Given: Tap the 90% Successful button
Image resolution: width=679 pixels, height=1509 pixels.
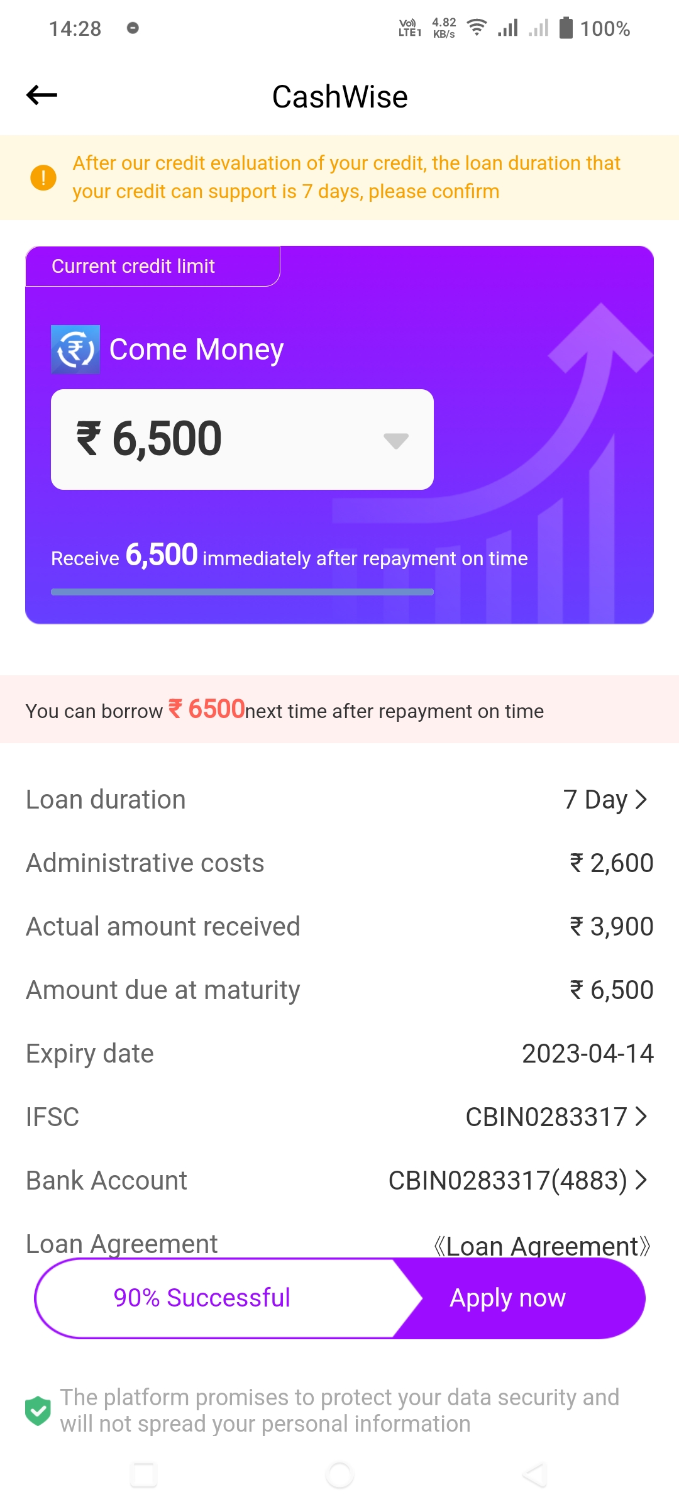Looking at the screenshot, I should click(x=202, y=1298).
